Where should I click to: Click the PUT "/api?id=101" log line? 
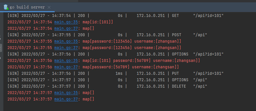point(116,73)
